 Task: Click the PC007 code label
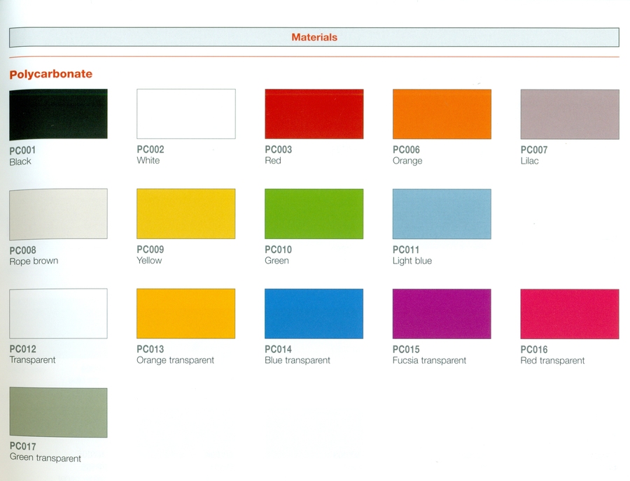534,150
